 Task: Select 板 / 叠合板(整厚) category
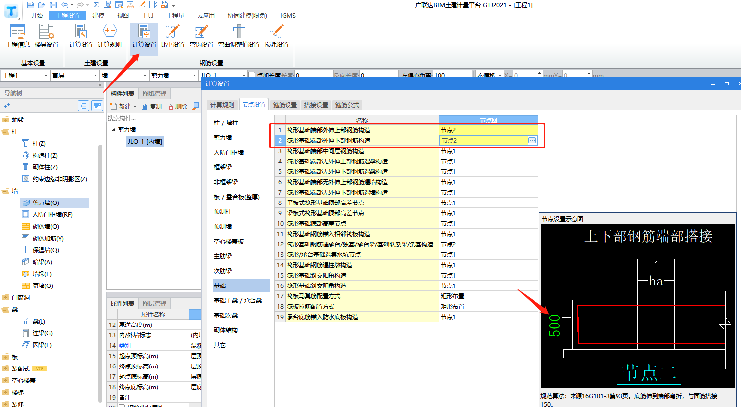coord(242,197)
